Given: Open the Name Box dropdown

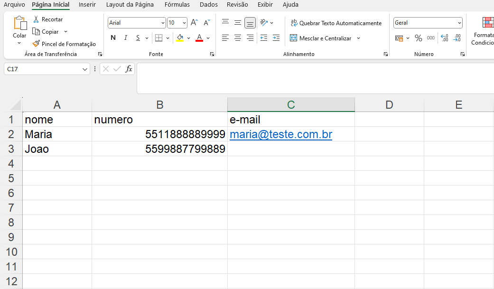Looking at the screenshot, I should coord(84,69).
